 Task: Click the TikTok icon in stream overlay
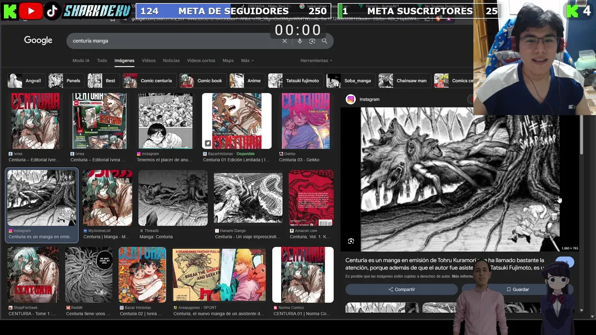52,10
